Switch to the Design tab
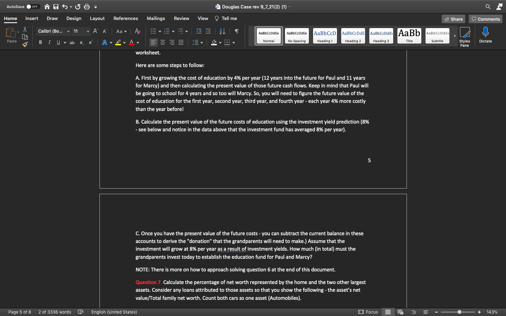 pyautogui.click(x=74, y=19)
